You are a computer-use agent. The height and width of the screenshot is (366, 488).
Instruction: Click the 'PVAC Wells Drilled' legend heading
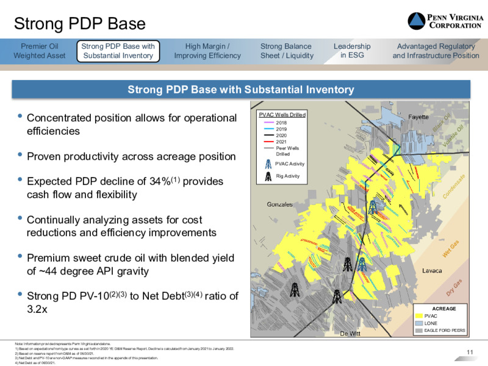point(282,115)
